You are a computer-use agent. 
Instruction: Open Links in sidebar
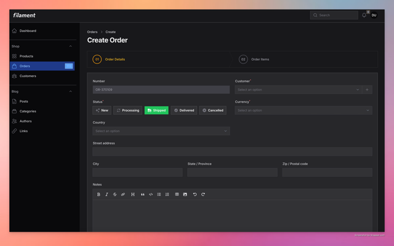42,131
